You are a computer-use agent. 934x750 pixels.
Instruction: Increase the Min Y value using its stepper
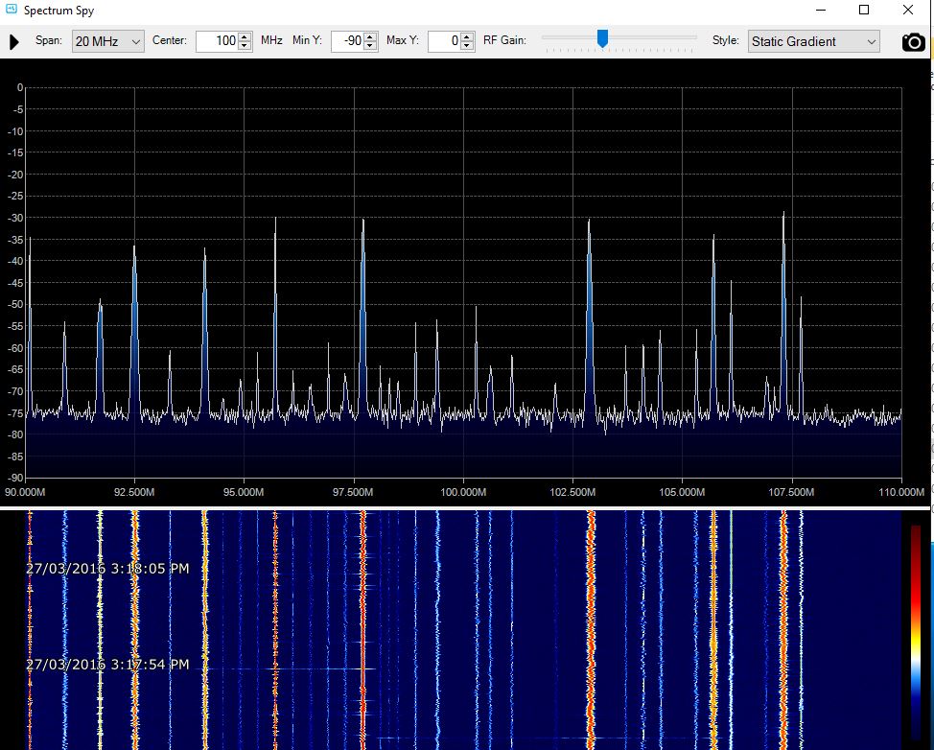tap(371, 37)
